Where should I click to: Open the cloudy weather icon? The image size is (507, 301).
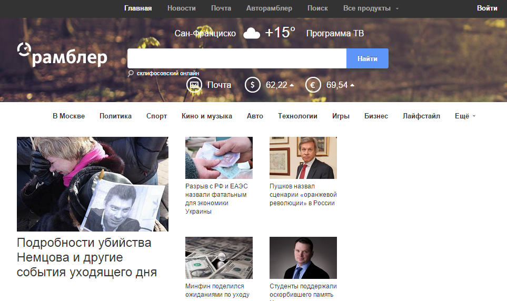pos(252,33)
